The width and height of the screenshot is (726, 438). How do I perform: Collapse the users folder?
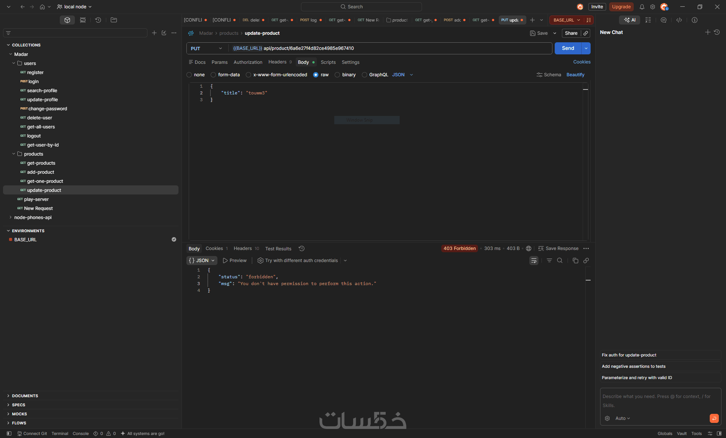[14, 63]
